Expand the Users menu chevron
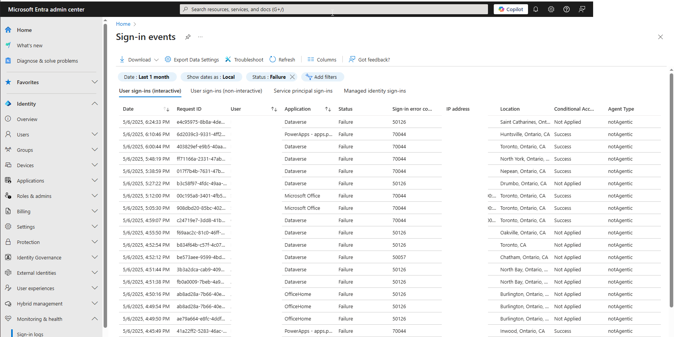The image size is (674, 337). [95, 134]
